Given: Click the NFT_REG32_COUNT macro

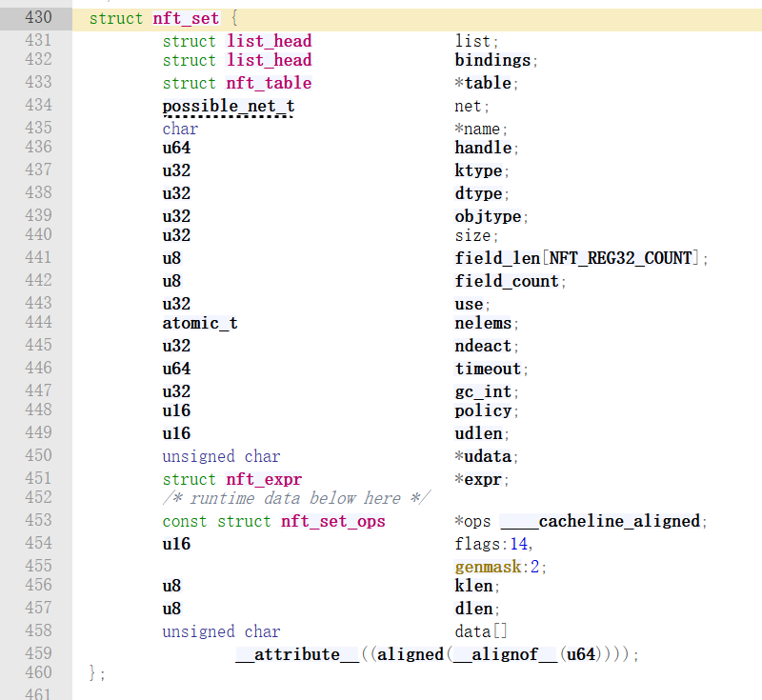Looking at the screenshot, I should 620,258.
